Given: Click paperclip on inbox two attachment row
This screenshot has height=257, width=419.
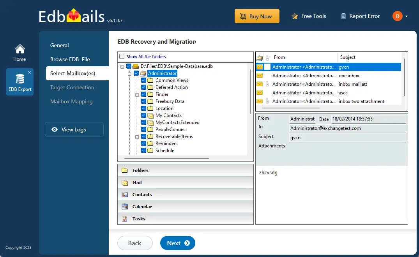Looking at the screenshot, I should (267, 101).
